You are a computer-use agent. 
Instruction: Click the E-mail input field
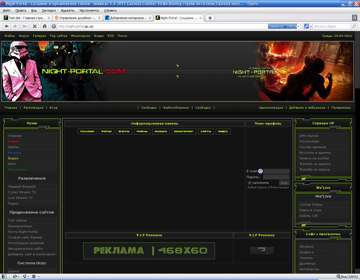click(276, 171)
